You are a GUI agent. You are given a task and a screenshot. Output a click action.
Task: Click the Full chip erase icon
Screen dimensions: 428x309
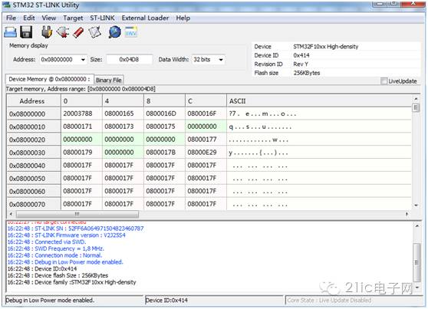(78, 32)
